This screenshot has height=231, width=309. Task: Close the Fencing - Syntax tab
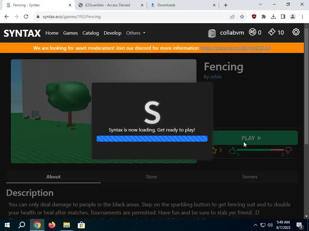pos(70,5)
